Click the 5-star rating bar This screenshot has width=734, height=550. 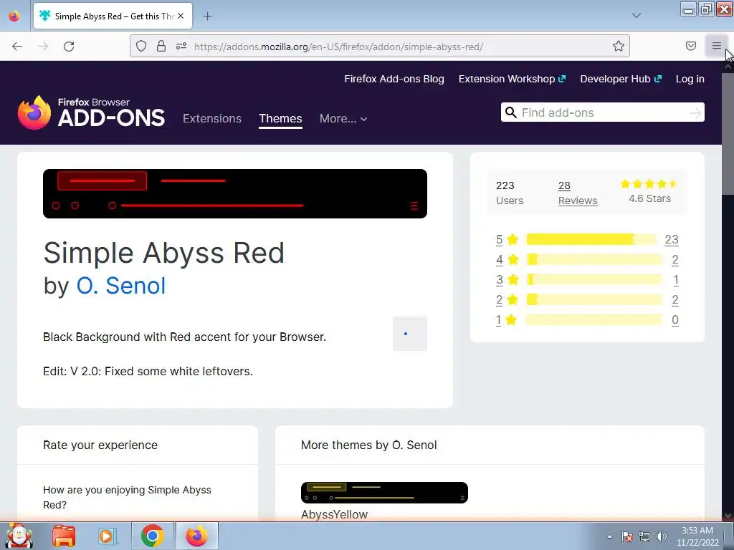click(x=591, y=239)
